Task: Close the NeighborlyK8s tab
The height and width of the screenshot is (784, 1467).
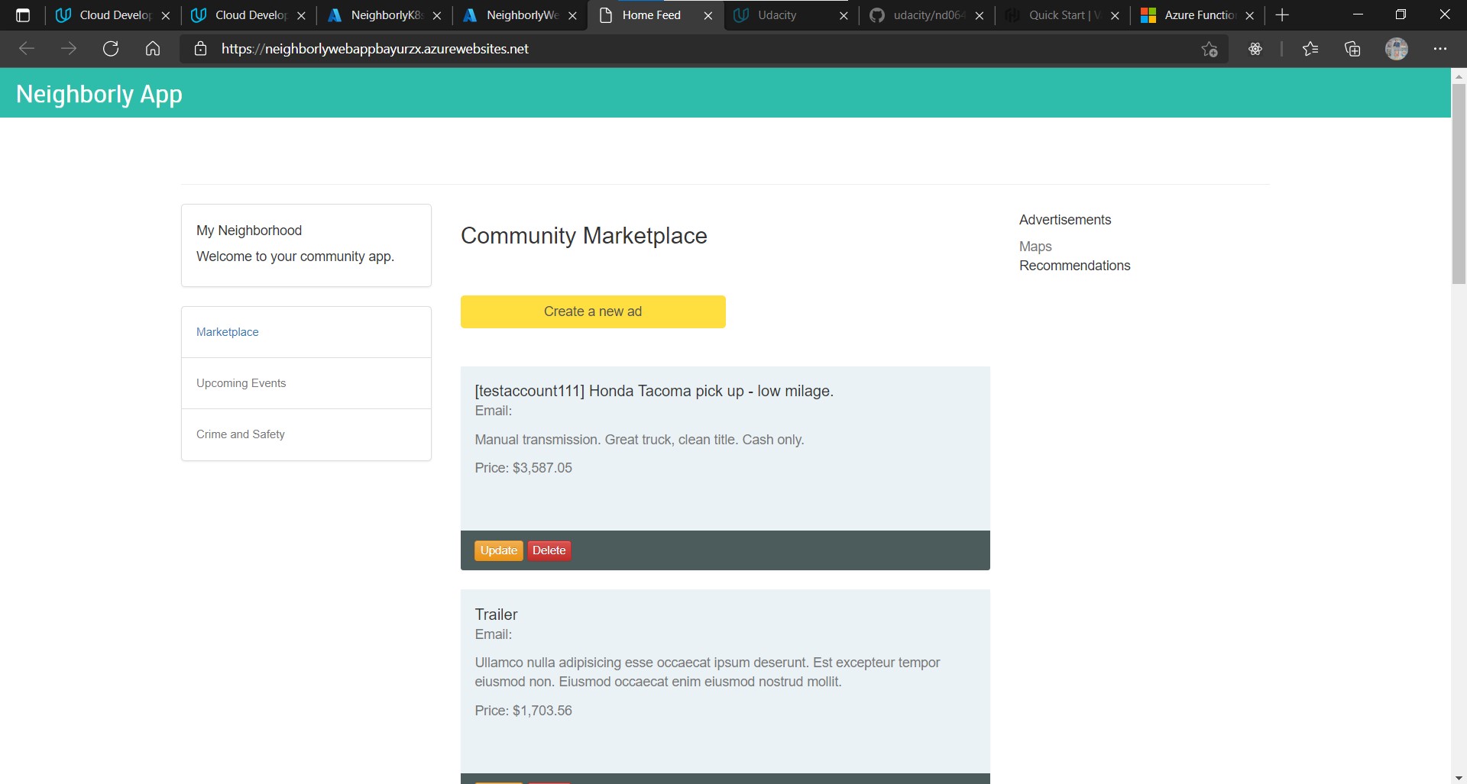Action: point(437,15)
